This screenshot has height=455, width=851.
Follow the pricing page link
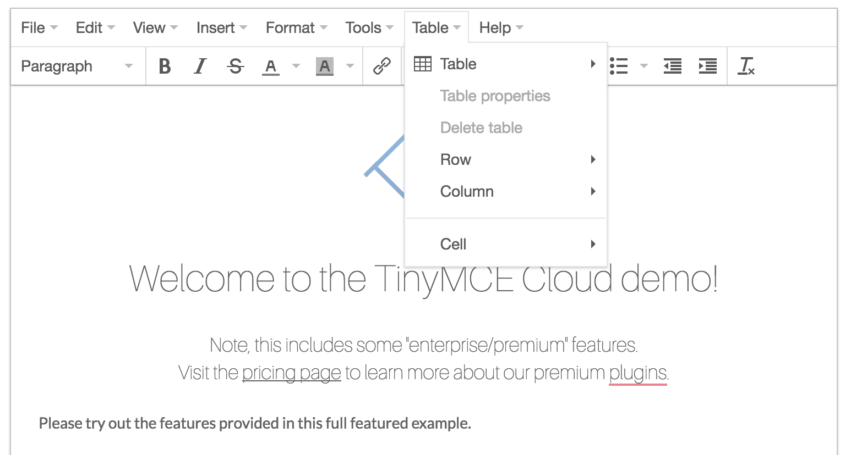click(291, 373)
